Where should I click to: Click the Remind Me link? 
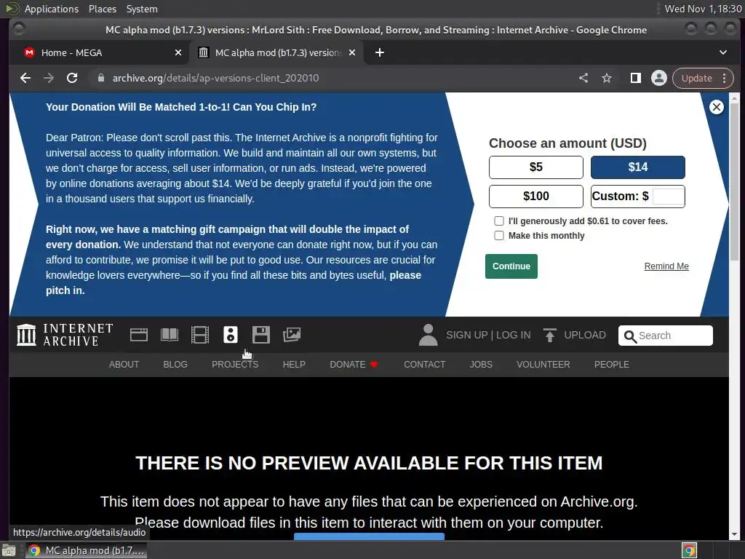tap(666, 266)
